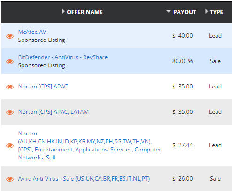This screenshot has width=232, height=191.
Task: Click the eye icon beside BitDefender RevShare
Action: 10,62
